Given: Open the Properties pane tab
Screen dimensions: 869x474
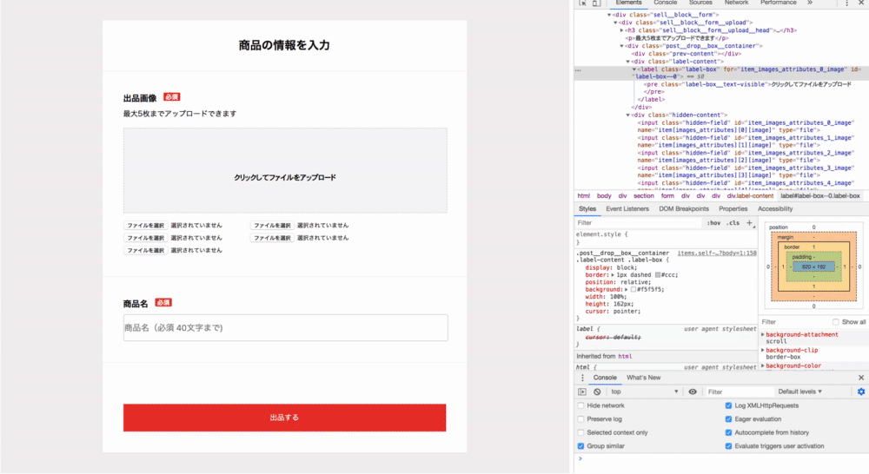Looking at the screenshot, I should pos(733,208).
